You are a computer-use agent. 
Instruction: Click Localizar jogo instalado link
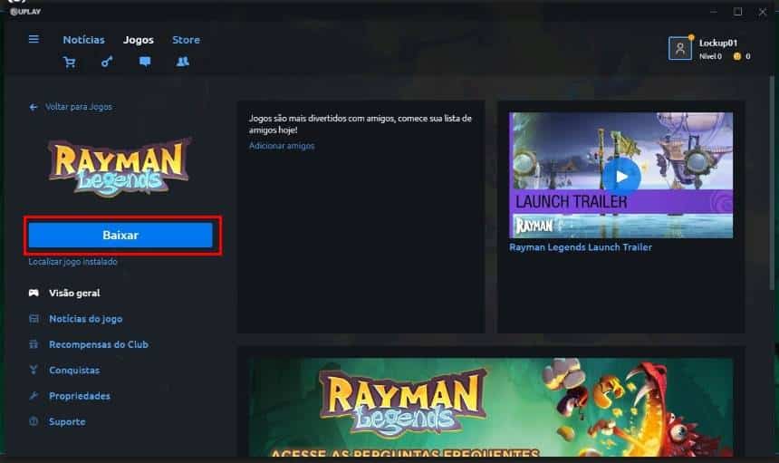(72, 262)
